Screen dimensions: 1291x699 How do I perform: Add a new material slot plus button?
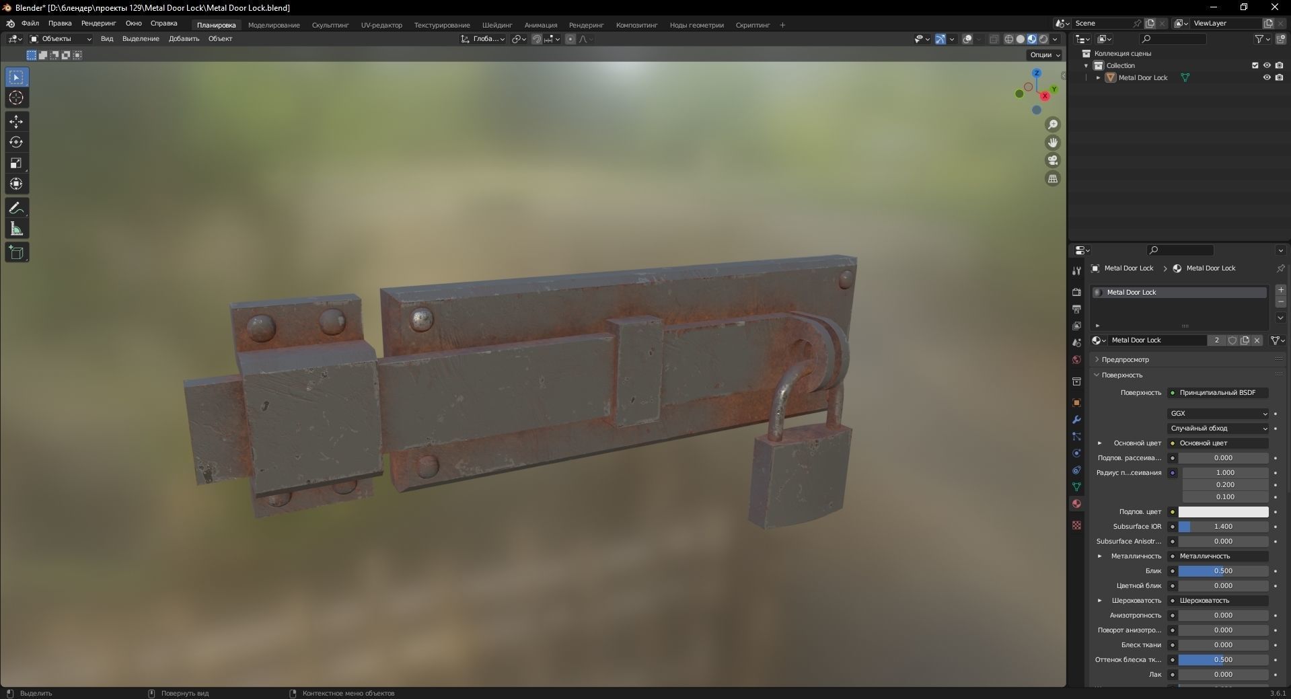(x=1280, y=290)
